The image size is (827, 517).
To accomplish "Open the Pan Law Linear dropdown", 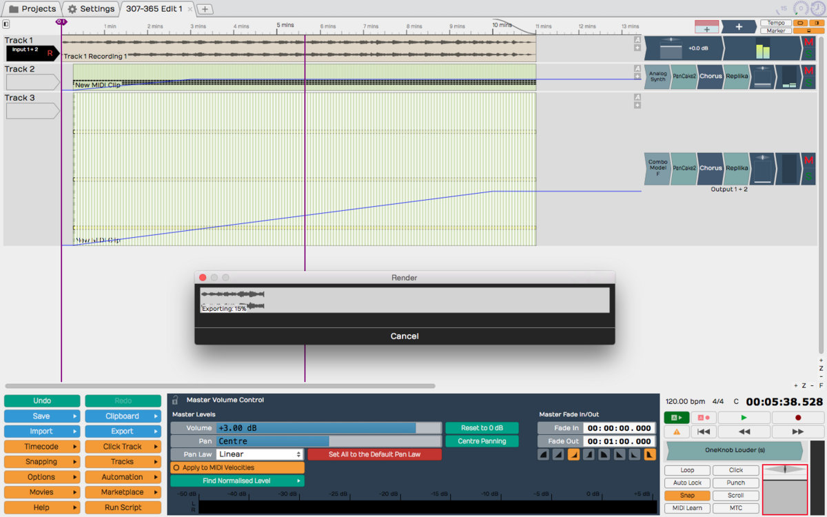I will 260,454.
